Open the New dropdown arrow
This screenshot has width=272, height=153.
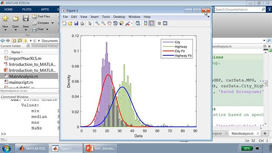coord(5,30)
